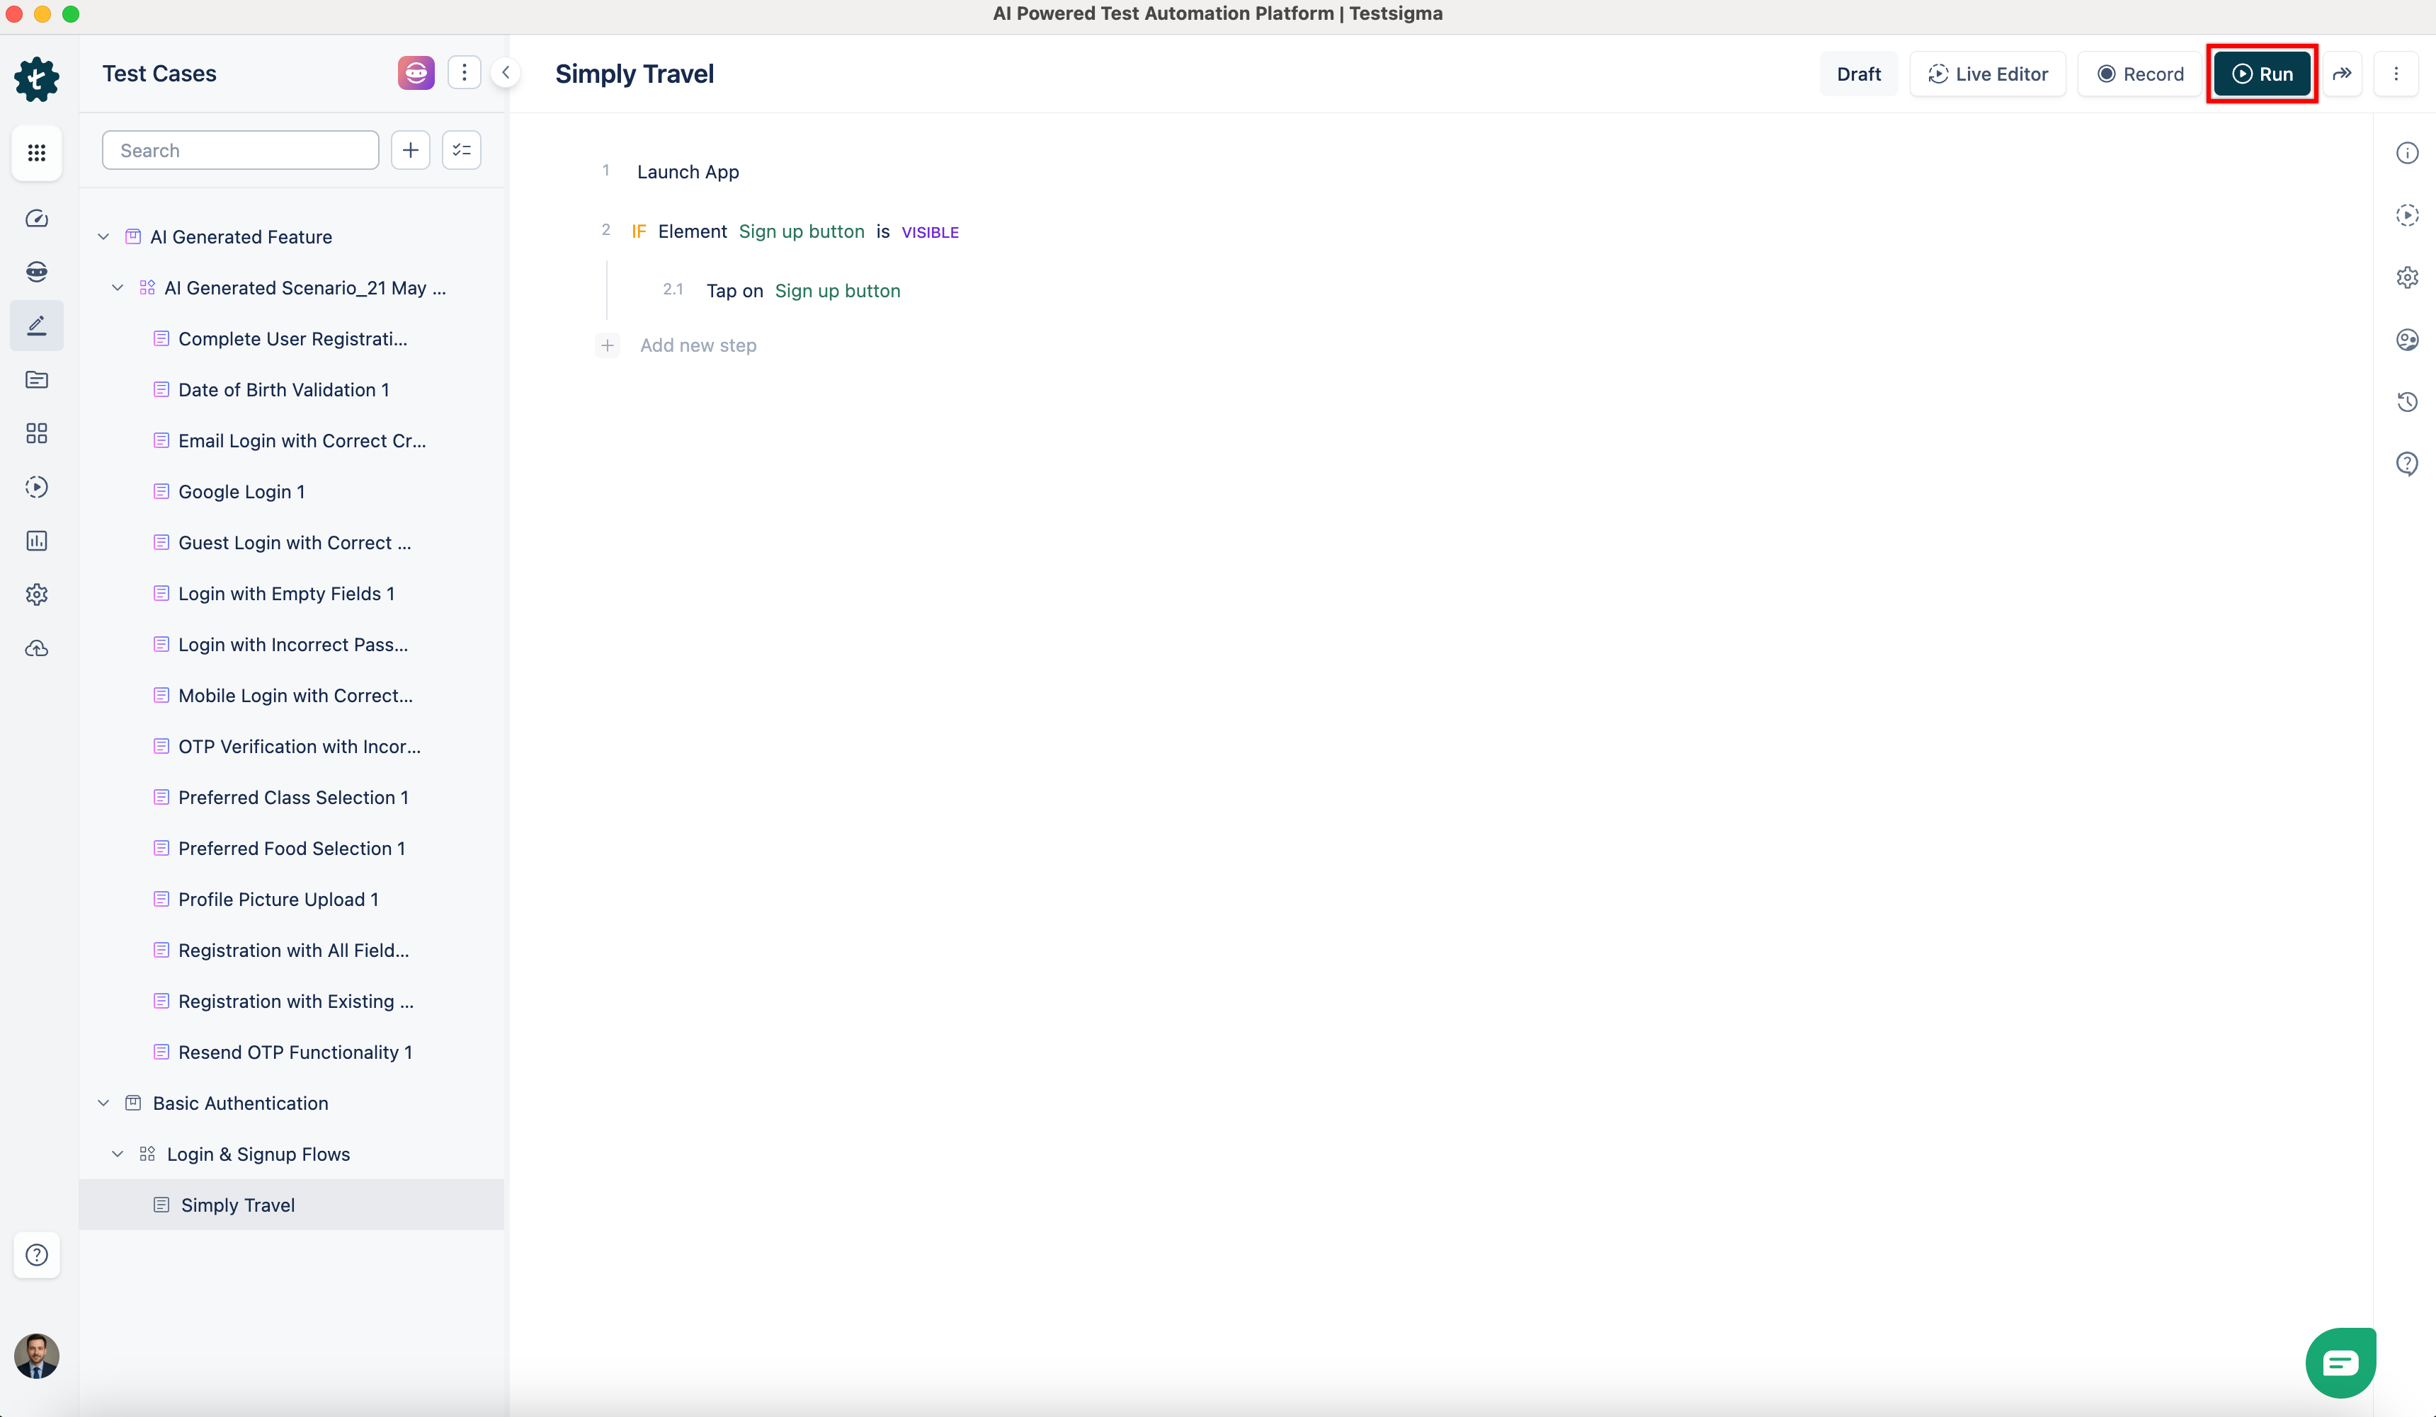Toggle the multi-select checklist button
The height and width of the screenshot is (1417, 2436).
[461, 150]
